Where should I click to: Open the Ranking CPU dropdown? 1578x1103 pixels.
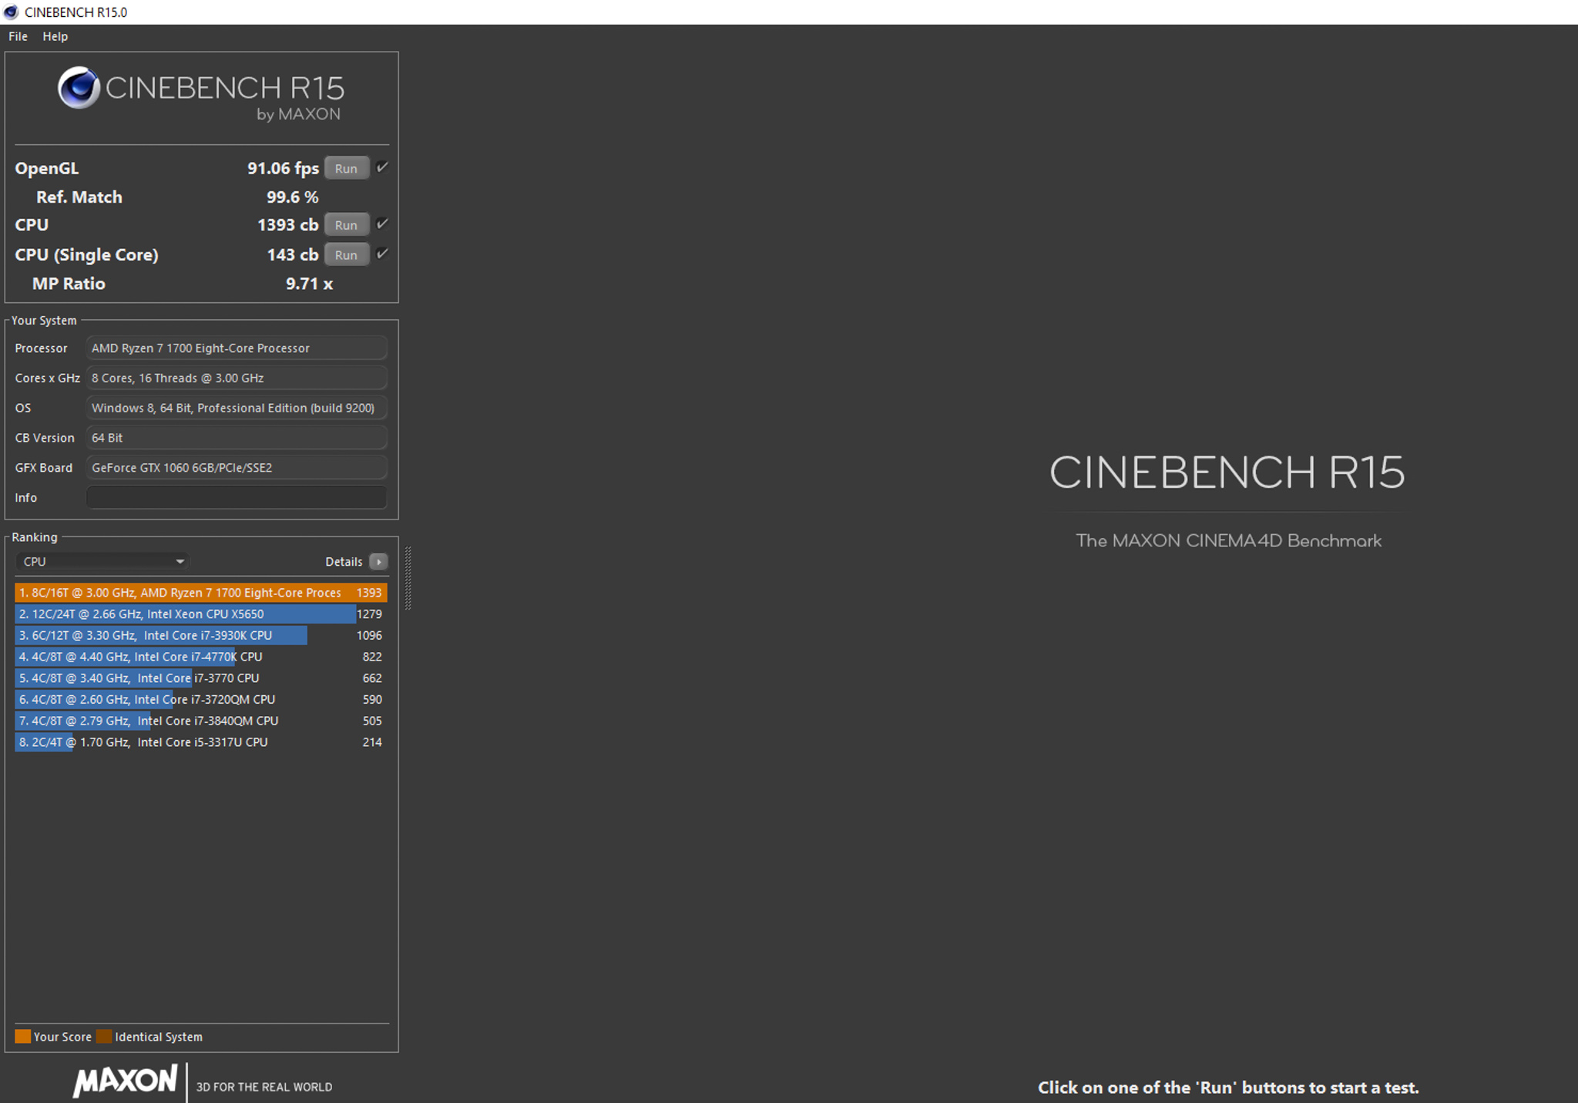(x=102, y=561)
